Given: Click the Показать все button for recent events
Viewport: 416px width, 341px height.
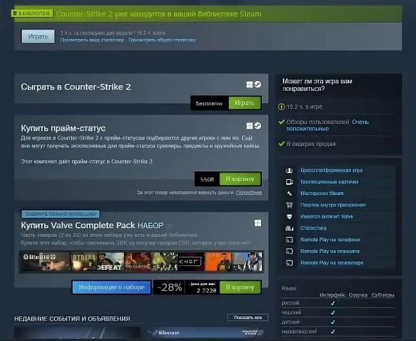Looking at the screenshot, I should point(248,317).
